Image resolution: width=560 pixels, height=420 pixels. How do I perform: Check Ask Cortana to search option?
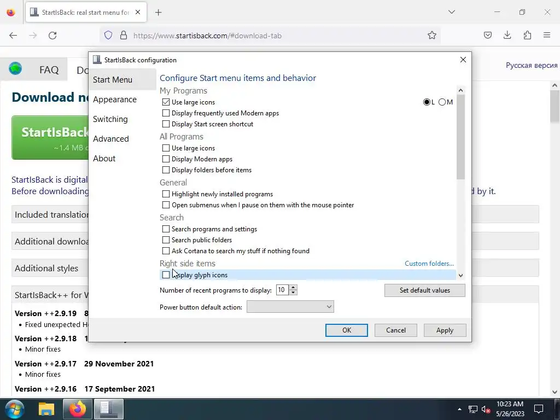[166, 250]
